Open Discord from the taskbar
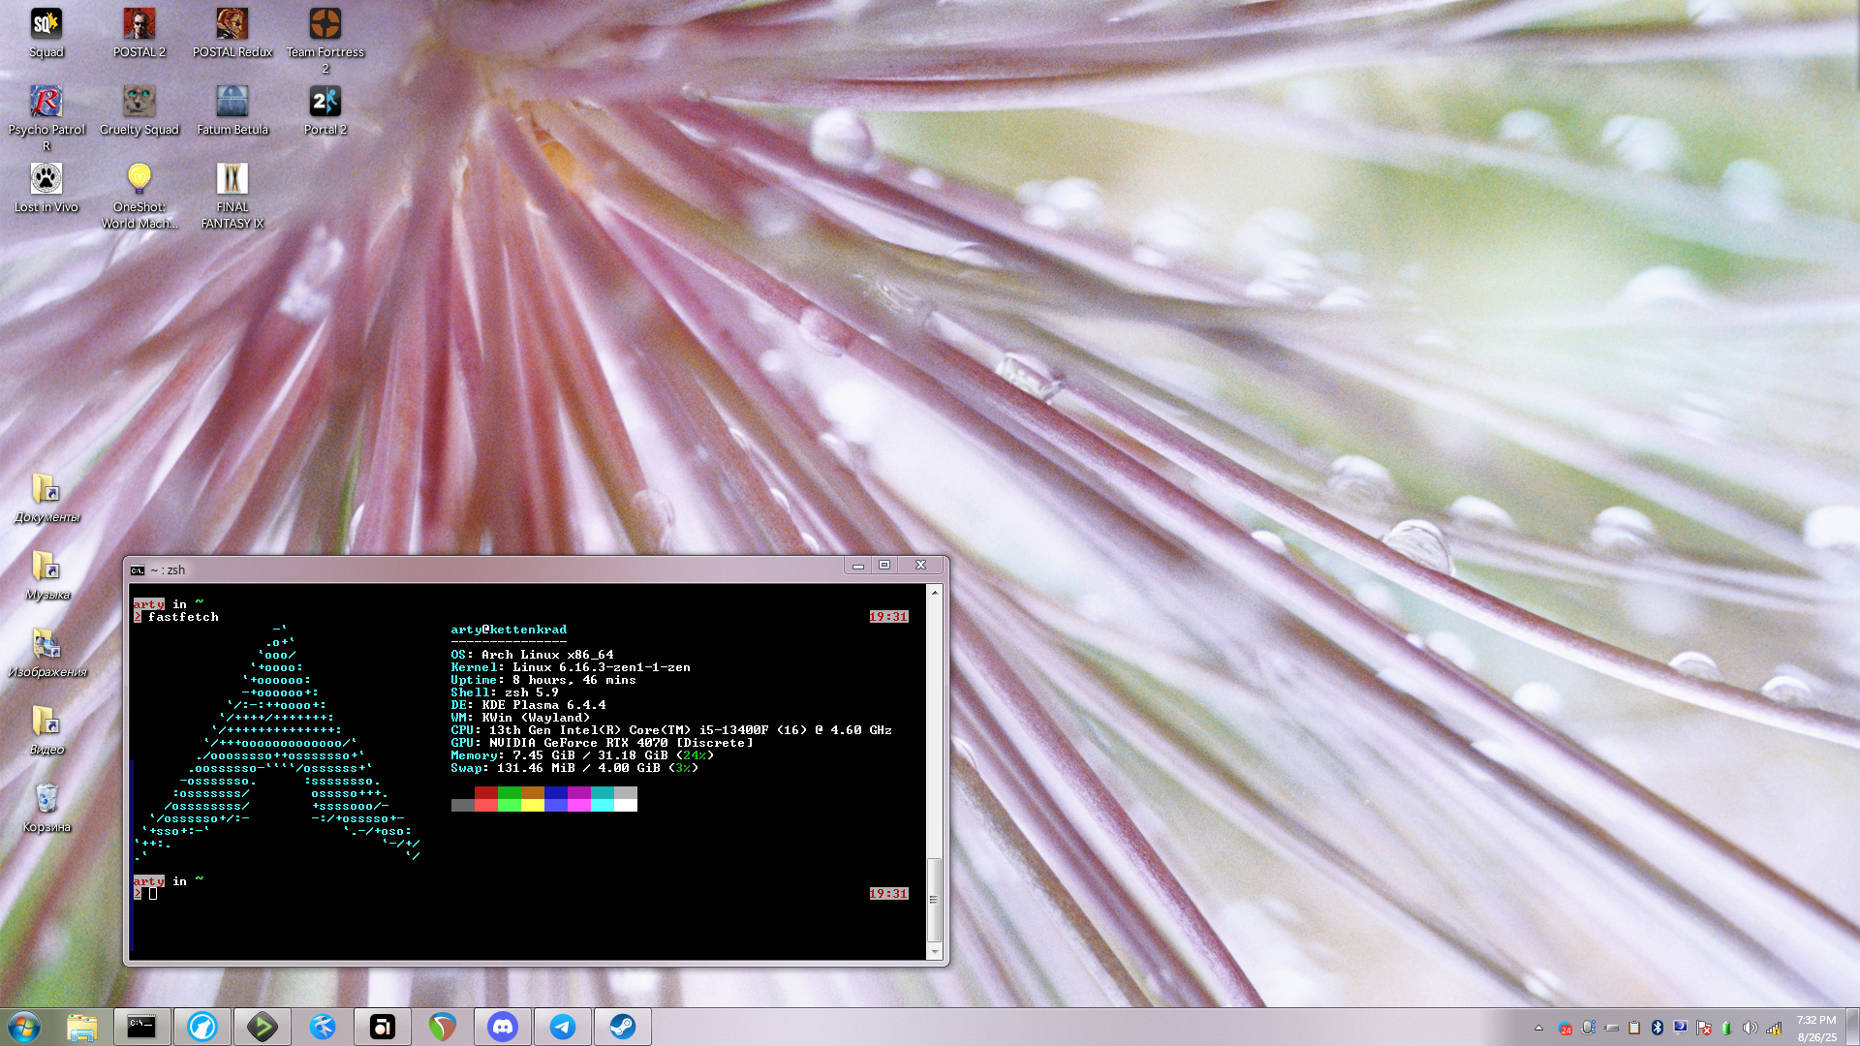This screenshot has width=1860, height=1046. pyautogui.click(x=503, y=1027)
